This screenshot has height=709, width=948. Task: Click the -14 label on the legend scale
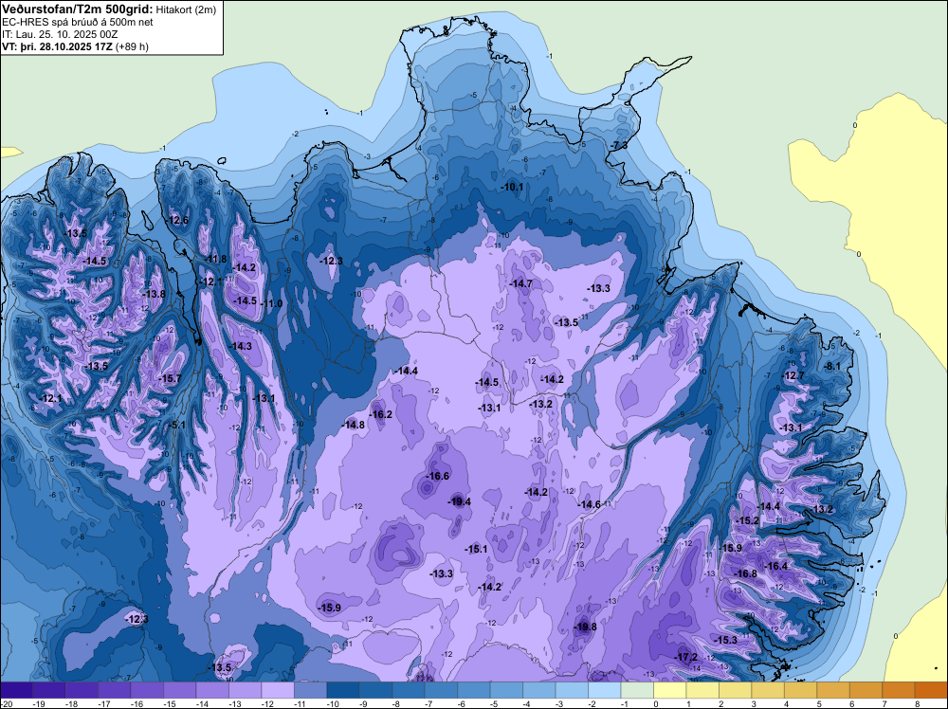(x=203, y=703)
